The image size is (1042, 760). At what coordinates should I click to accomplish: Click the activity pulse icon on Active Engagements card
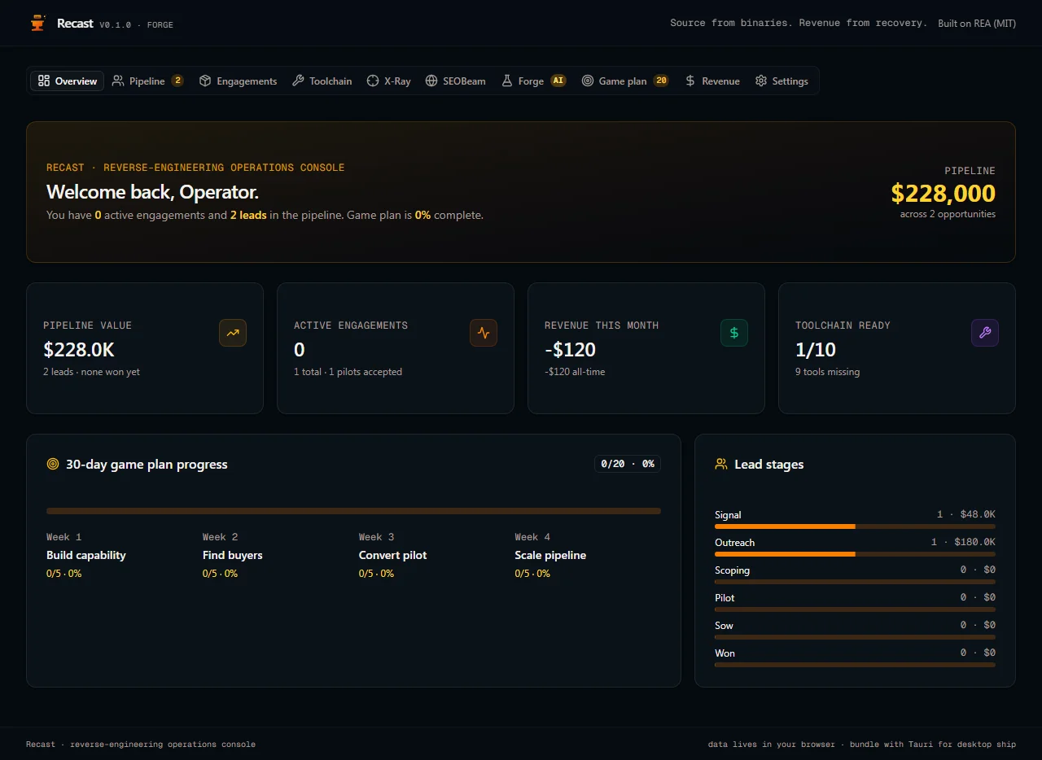point(484,333)
